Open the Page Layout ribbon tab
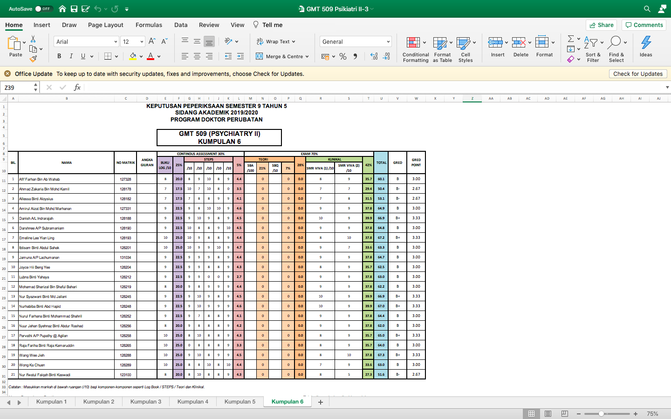The height and width of the screenshot is (419, 671). coord(106,25)
